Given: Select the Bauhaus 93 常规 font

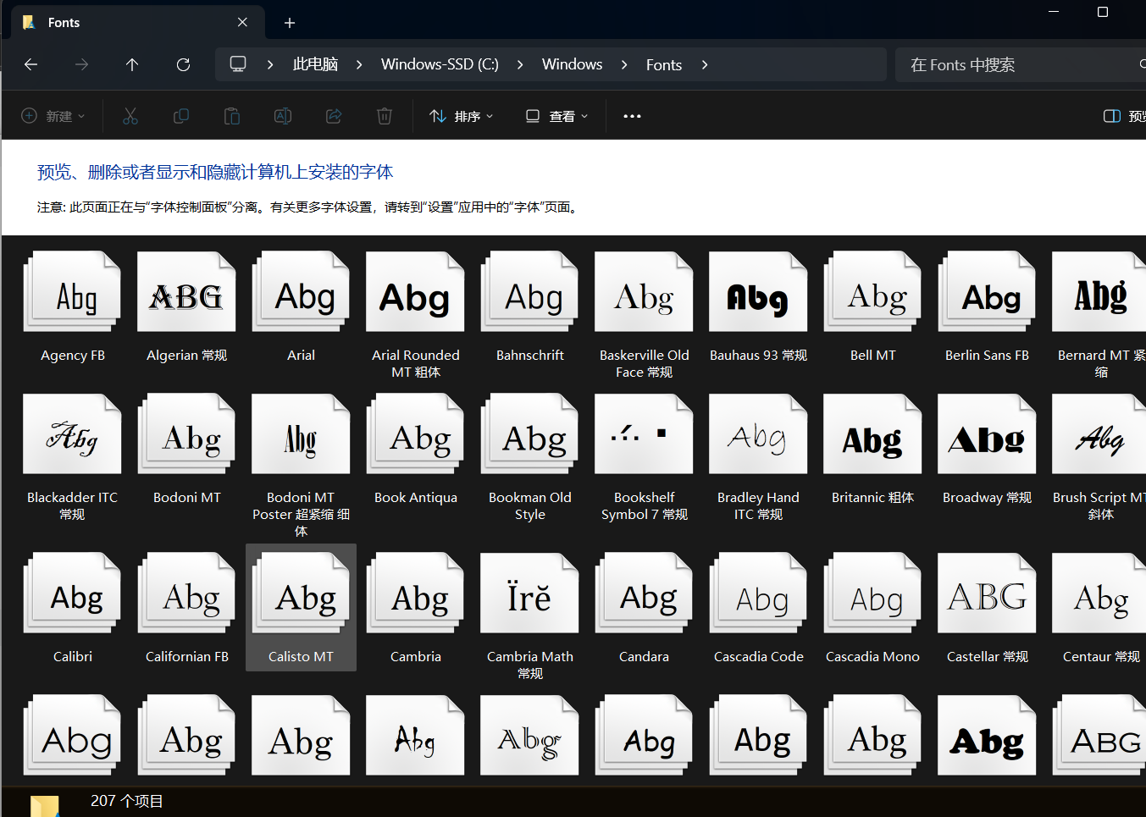Looking at the screenshot, I should [x=758, y=307].
